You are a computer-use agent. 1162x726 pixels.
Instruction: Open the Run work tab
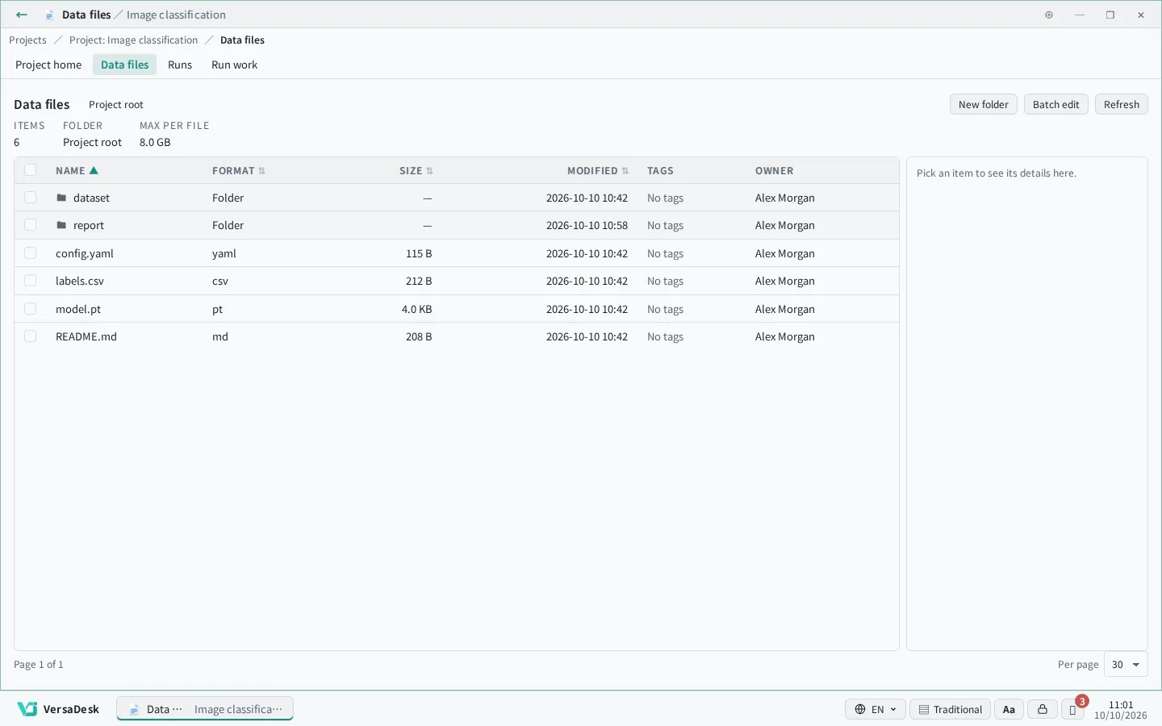(x=234, y=65)
